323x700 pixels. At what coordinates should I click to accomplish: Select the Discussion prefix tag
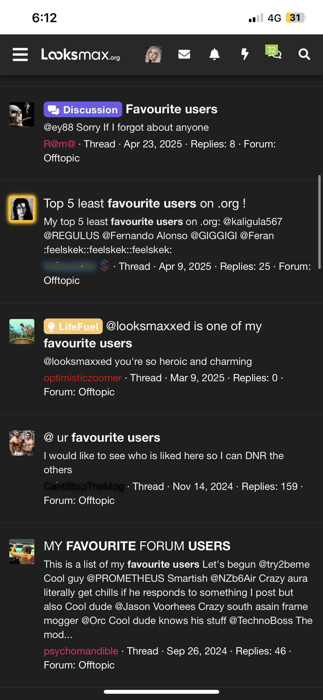[x=83, y=110]
